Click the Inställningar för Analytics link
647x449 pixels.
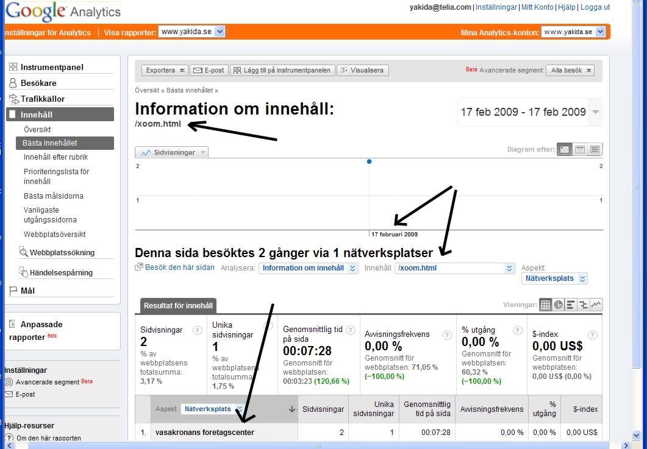[47, 32]
